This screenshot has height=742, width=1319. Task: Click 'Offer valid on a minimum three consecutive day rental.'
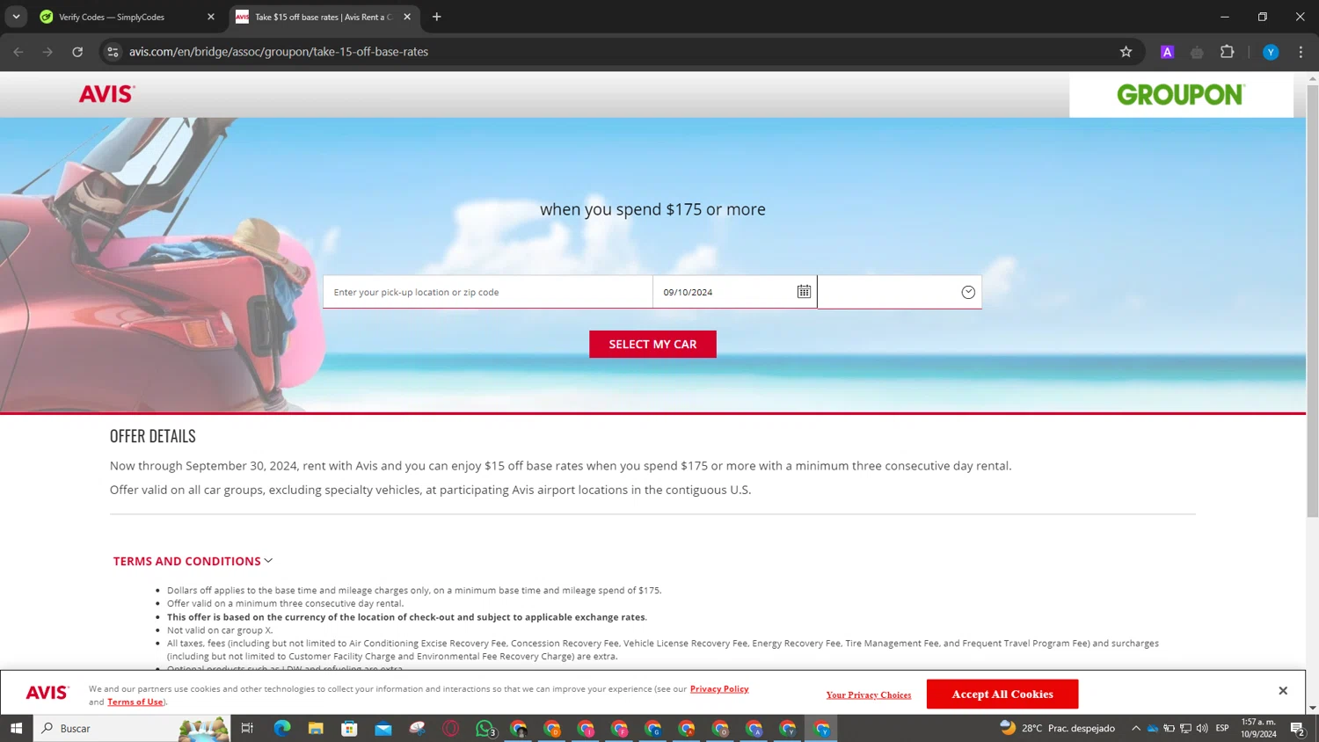point(286,604)
